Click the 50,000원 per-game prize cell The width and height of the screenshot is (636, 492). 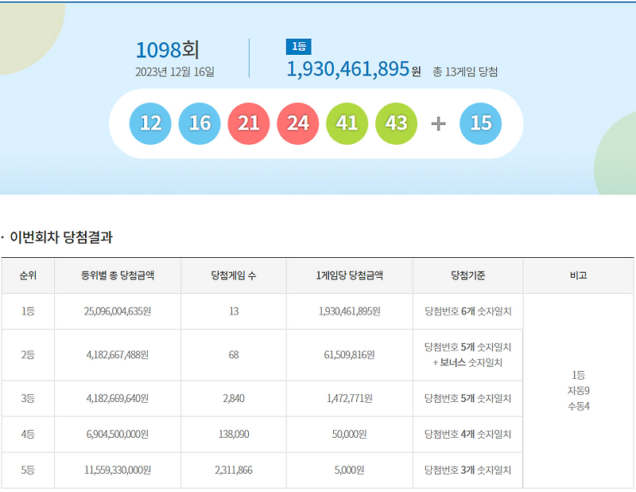[350, 435]
